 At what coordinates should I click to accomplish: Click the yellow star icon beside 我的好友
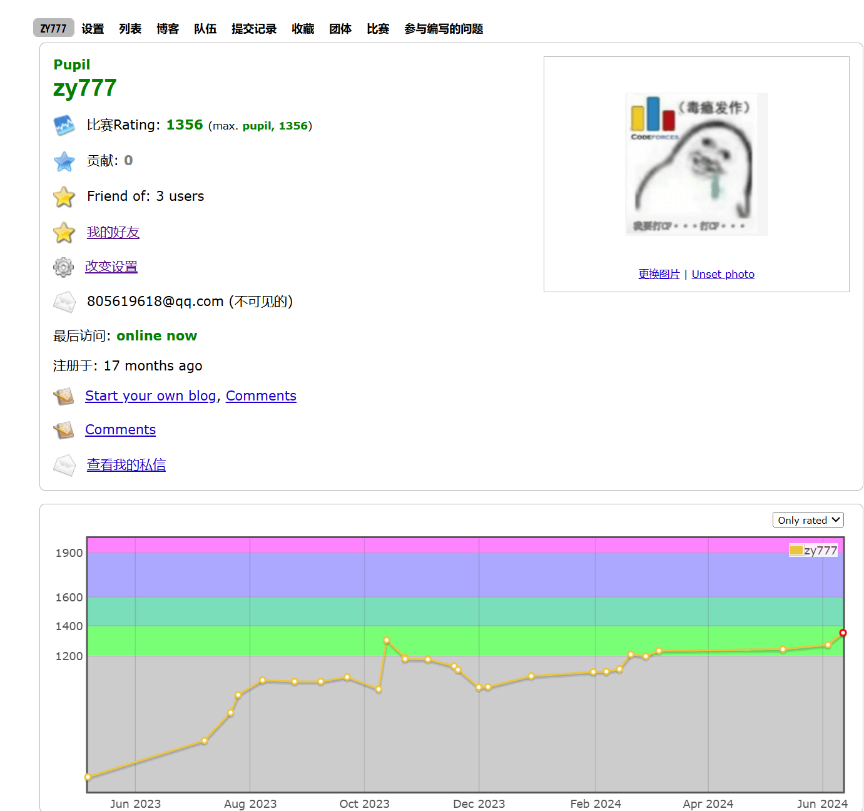pos(64,233)
